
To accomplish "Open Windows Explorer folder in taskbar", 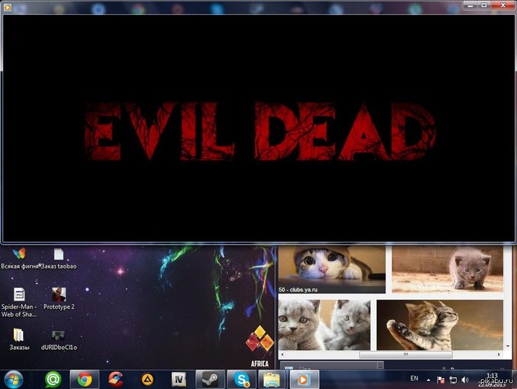I will [272, 379].
